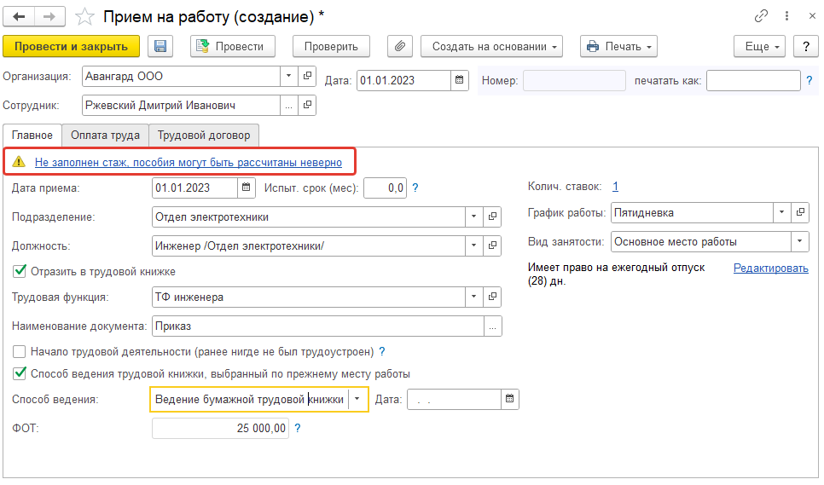The height and width of the screenshot is (485, 824).
Task: Click Провести и закрыть button
Action: tap(72, 46)
